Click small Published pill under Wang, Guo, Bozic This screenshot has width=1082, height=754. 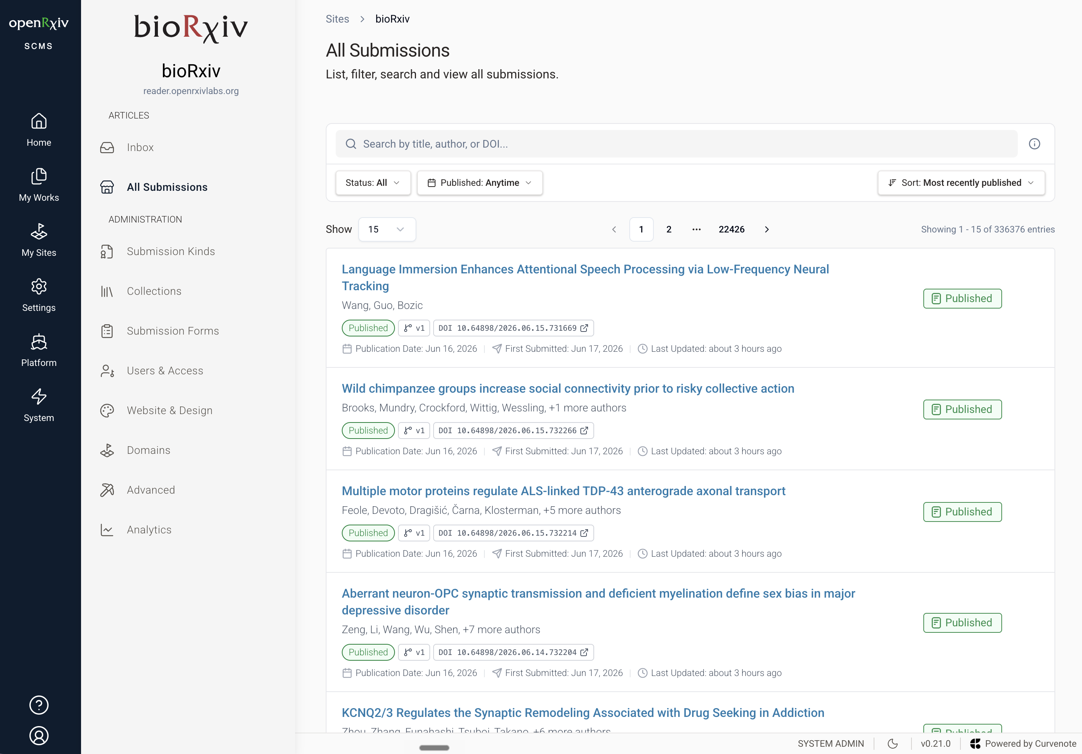[x=368, y=328]
